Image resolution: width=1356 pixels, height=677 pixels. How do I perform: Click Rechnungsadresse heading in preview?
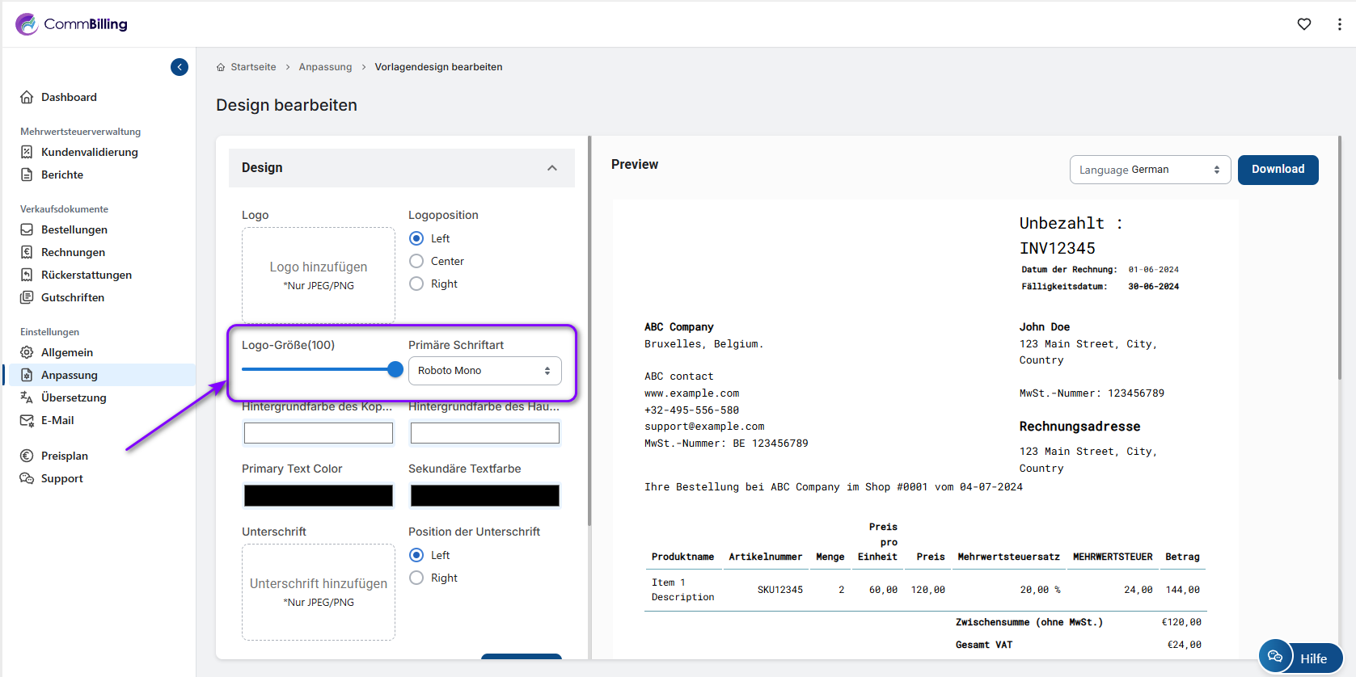click(x=1079, y=427)
